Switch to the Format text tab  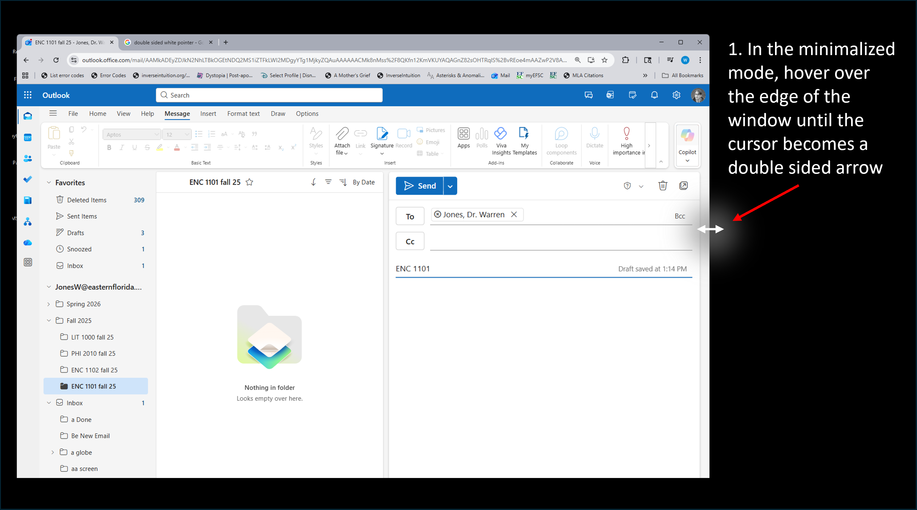tap(243, 114)
